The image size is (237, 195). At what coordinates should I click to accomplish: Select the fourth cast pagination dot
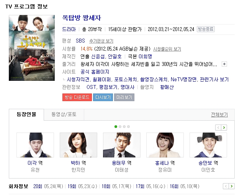(129, 127)
